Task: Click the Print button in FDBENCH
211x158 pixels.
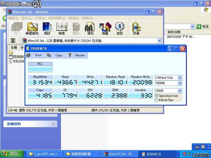Action: pos(36,55)
